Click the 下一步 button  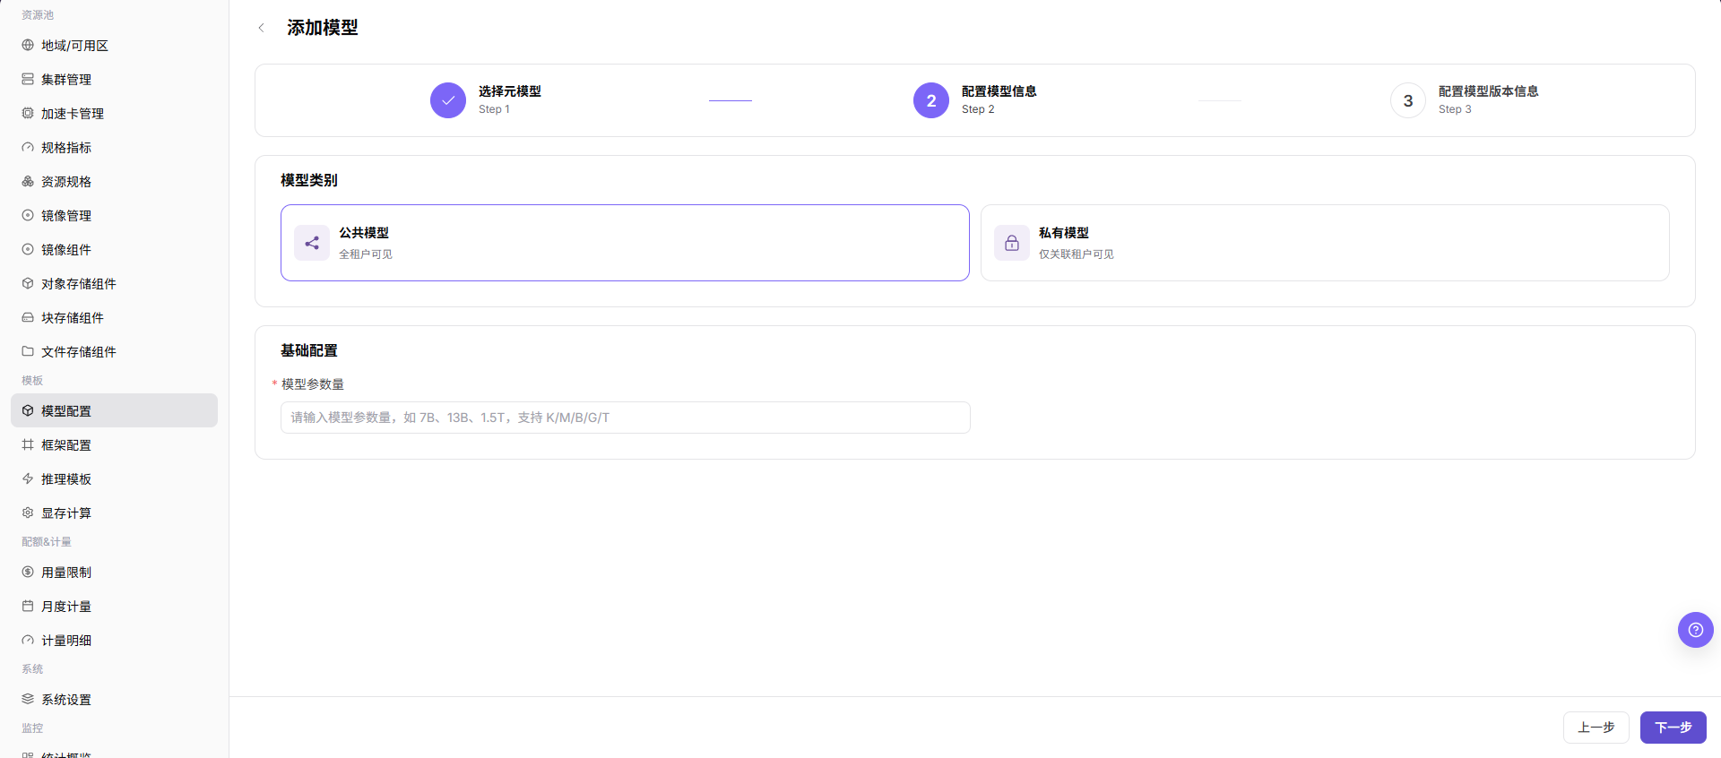[x=1673, y=728]
